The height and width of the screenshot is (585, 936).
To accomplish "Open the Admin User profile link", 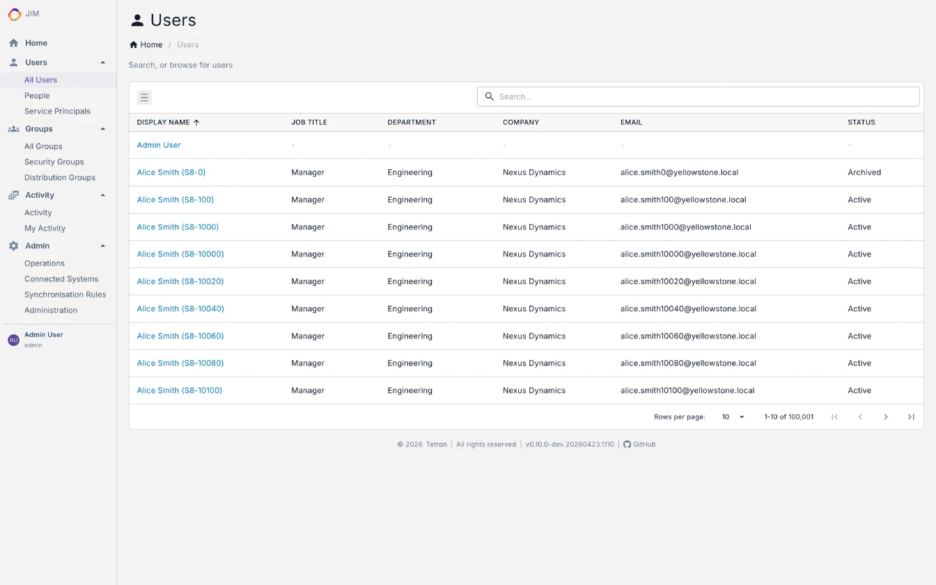I will pyautogui.click(x=159, y=146).
